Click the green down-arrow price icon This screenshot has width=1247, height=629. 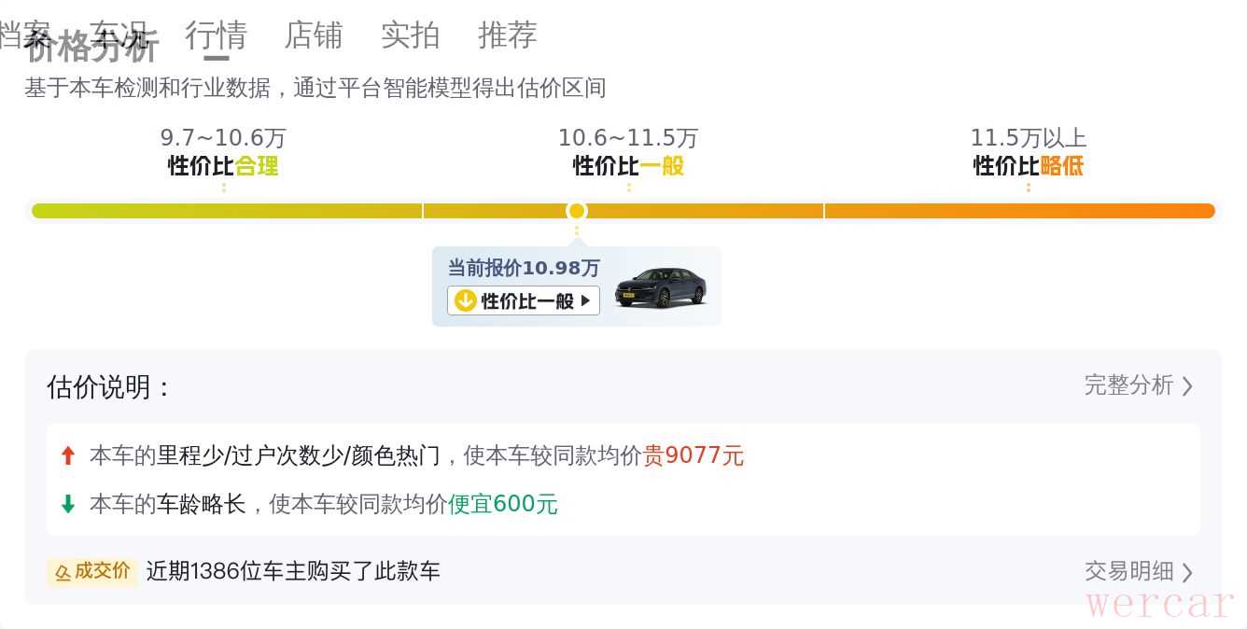[68, 504]
